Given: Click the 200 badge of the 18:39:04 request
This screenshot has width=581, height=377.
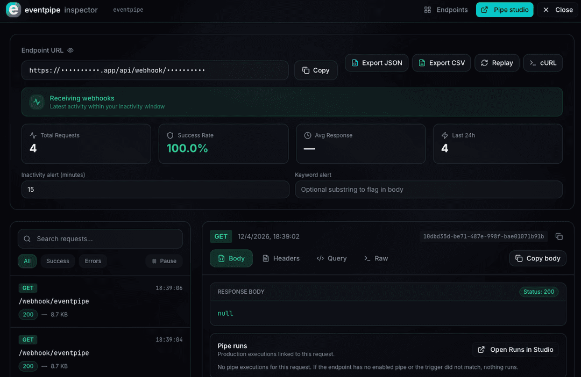Looking at the screenshot, I should 28,366.
